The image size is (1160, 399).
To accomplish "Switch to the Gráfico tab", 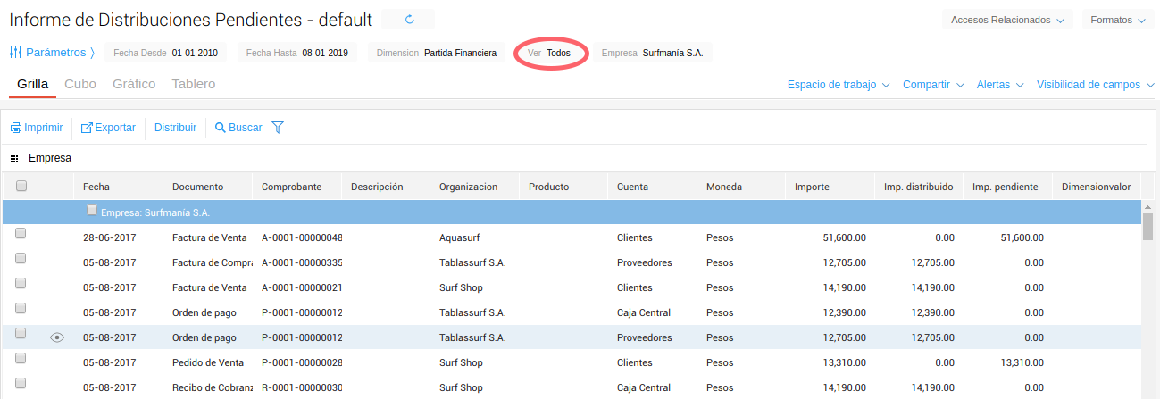I will (134, 84).
